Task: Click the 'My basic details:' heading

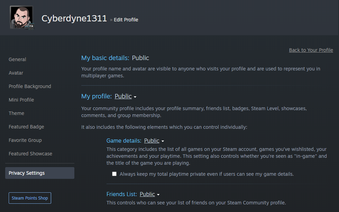Action: pyautogui.click(x=105, y=58)
